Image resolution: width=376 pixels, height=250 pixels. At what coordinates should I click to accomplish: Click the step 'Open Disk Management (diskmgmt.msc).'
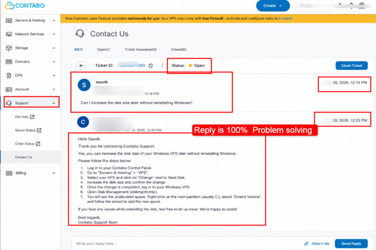[122, 192]
